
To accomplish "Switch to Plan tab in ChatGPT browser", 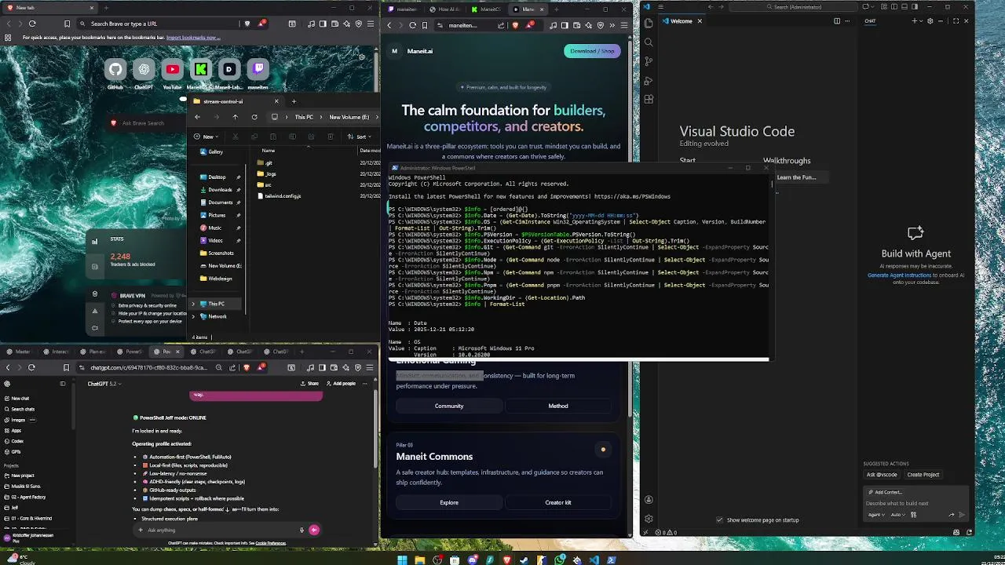I will pyautogui.click(x=94, y=352).
